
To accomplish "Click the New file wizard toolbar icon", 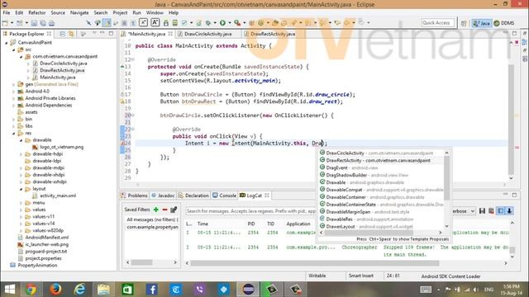I will (x=5, y=23).
